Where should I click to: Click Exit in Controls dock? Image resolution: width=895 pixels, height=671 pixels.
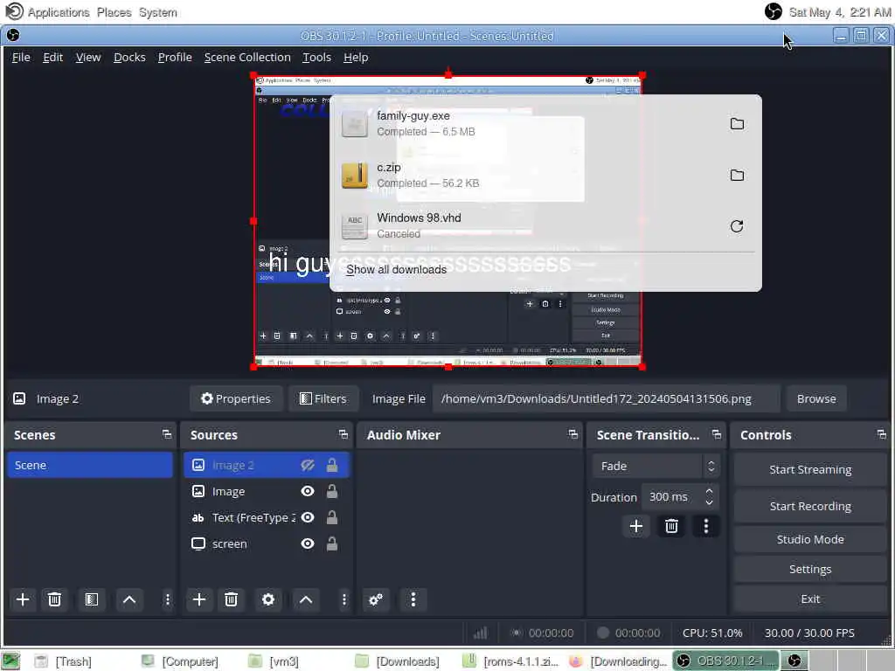[810, 598]
